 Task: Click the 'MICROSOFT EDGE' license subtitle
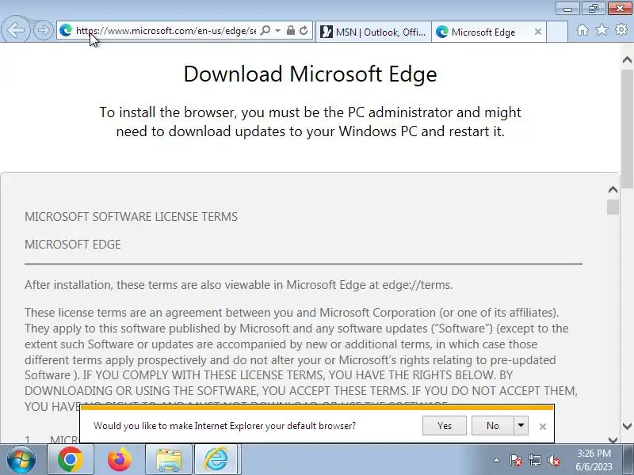coord(73,245)
